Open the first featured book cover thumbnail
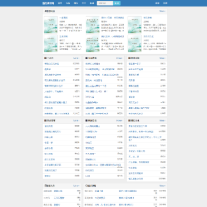 pos(51,25)
